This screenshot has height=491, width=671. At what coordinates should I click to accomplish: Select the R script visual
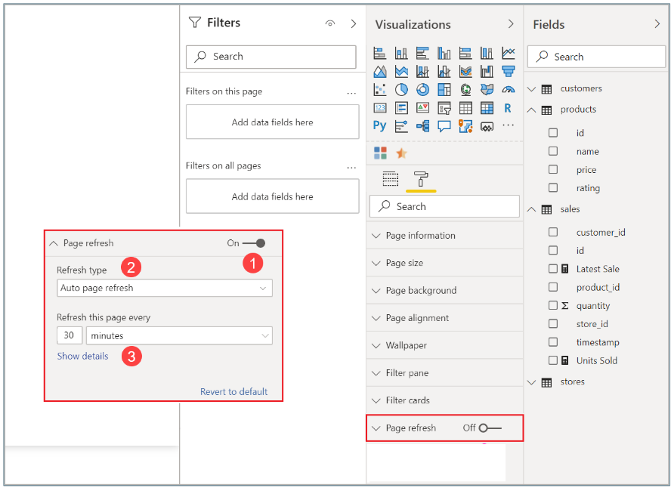tap(508, 108)
